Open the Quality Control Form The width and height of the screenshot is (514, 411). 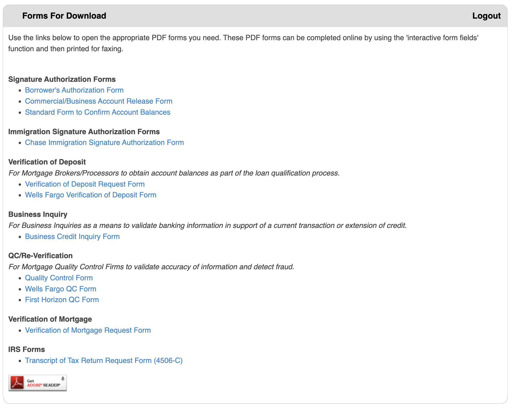pos(59,278)
